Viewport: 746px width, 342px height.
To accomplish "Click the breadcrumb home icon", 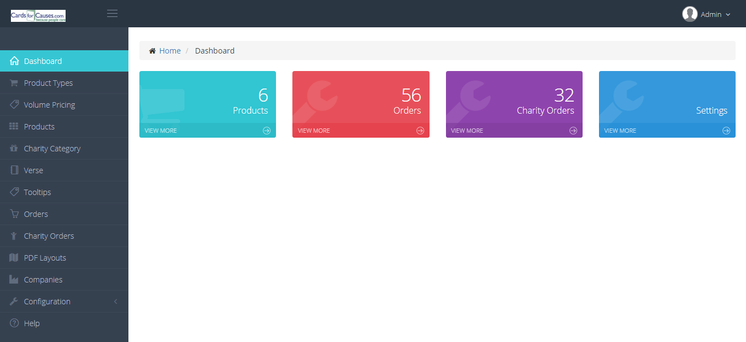I will 152,51.
